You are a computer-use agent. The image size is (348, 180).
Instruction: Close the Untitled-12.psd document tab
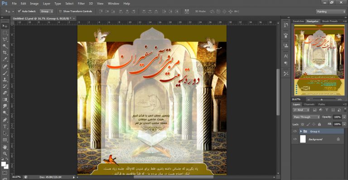pyautogui.click(x=74, y=18)
